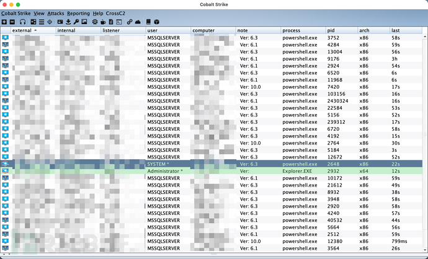Sort by the arch column header
Viewport: 428px width, 259px height.
(374, 30)
